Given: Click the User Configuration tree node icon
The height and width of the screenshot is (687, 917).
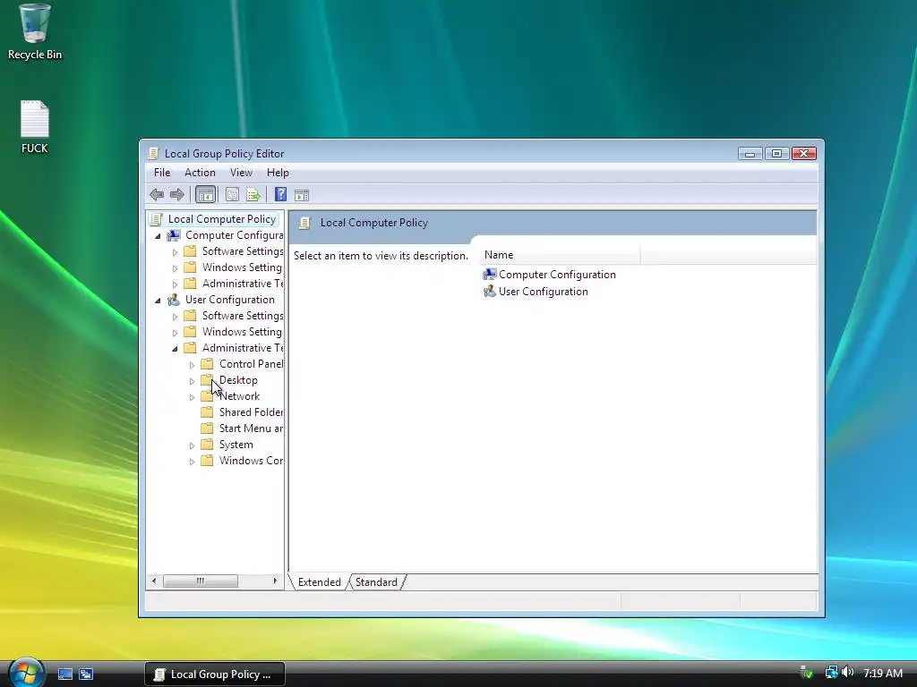Looking at the screenshot, I should click(173, 300).
